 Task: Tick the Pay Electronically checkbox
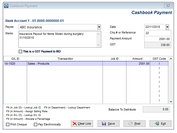tap(35, 124)
